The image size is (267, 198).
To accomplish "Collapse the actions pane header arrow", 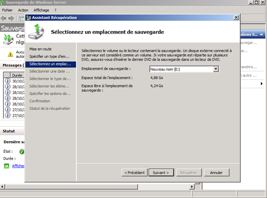I will pyautogui.click(x=262, y=34).
